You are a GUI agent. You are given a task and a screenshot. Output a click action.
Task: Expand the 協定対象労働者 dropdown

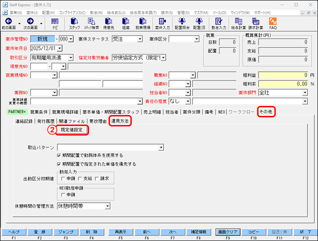coord(164,58)
